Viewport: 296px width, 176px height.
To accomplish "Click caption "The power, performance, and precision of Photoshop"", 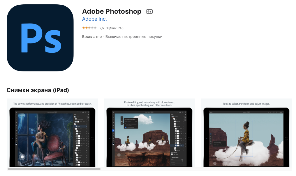I will point(52,104).
